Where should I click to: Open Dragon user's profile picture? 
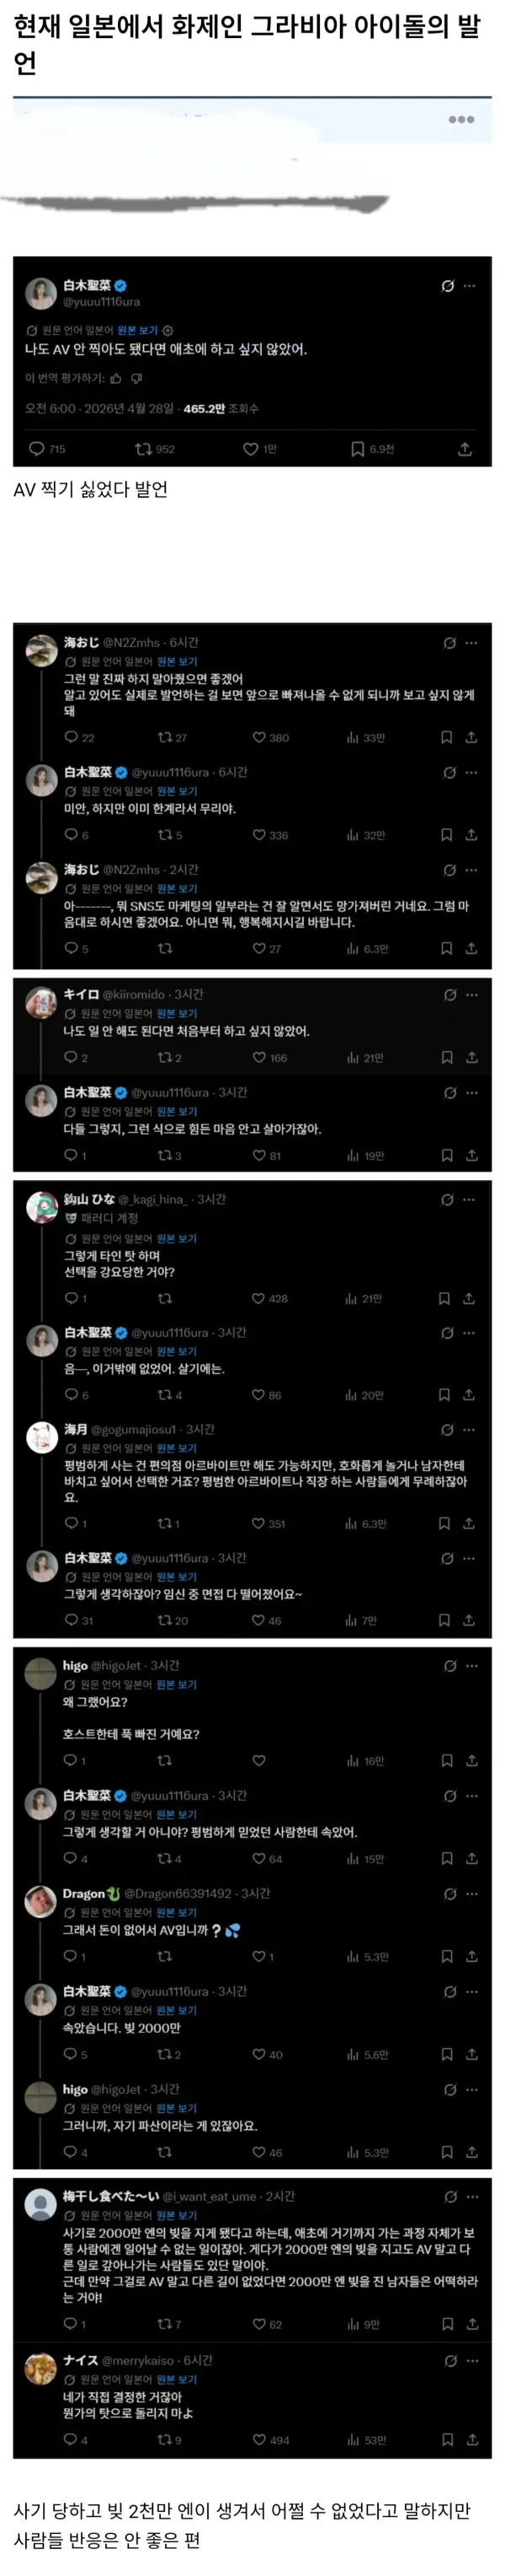(x=41, y=1900)
